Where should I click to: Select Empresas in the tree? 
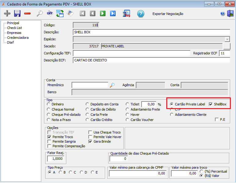(14, 33)
